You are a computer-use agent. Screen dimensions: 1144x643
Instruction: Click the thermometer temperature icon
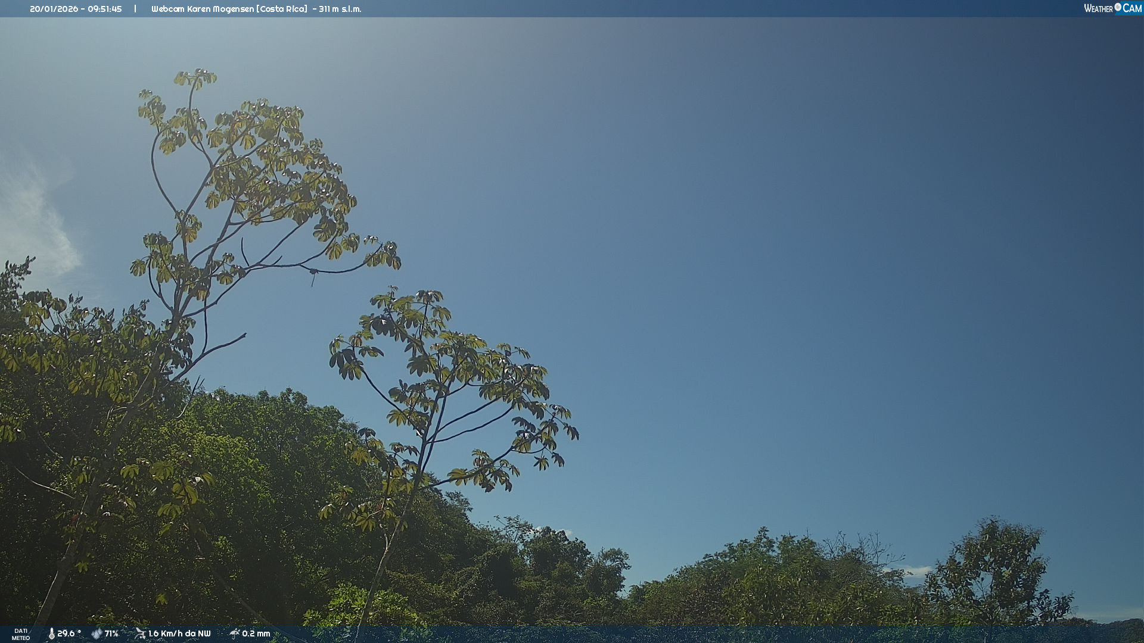[x=51, y=633]
